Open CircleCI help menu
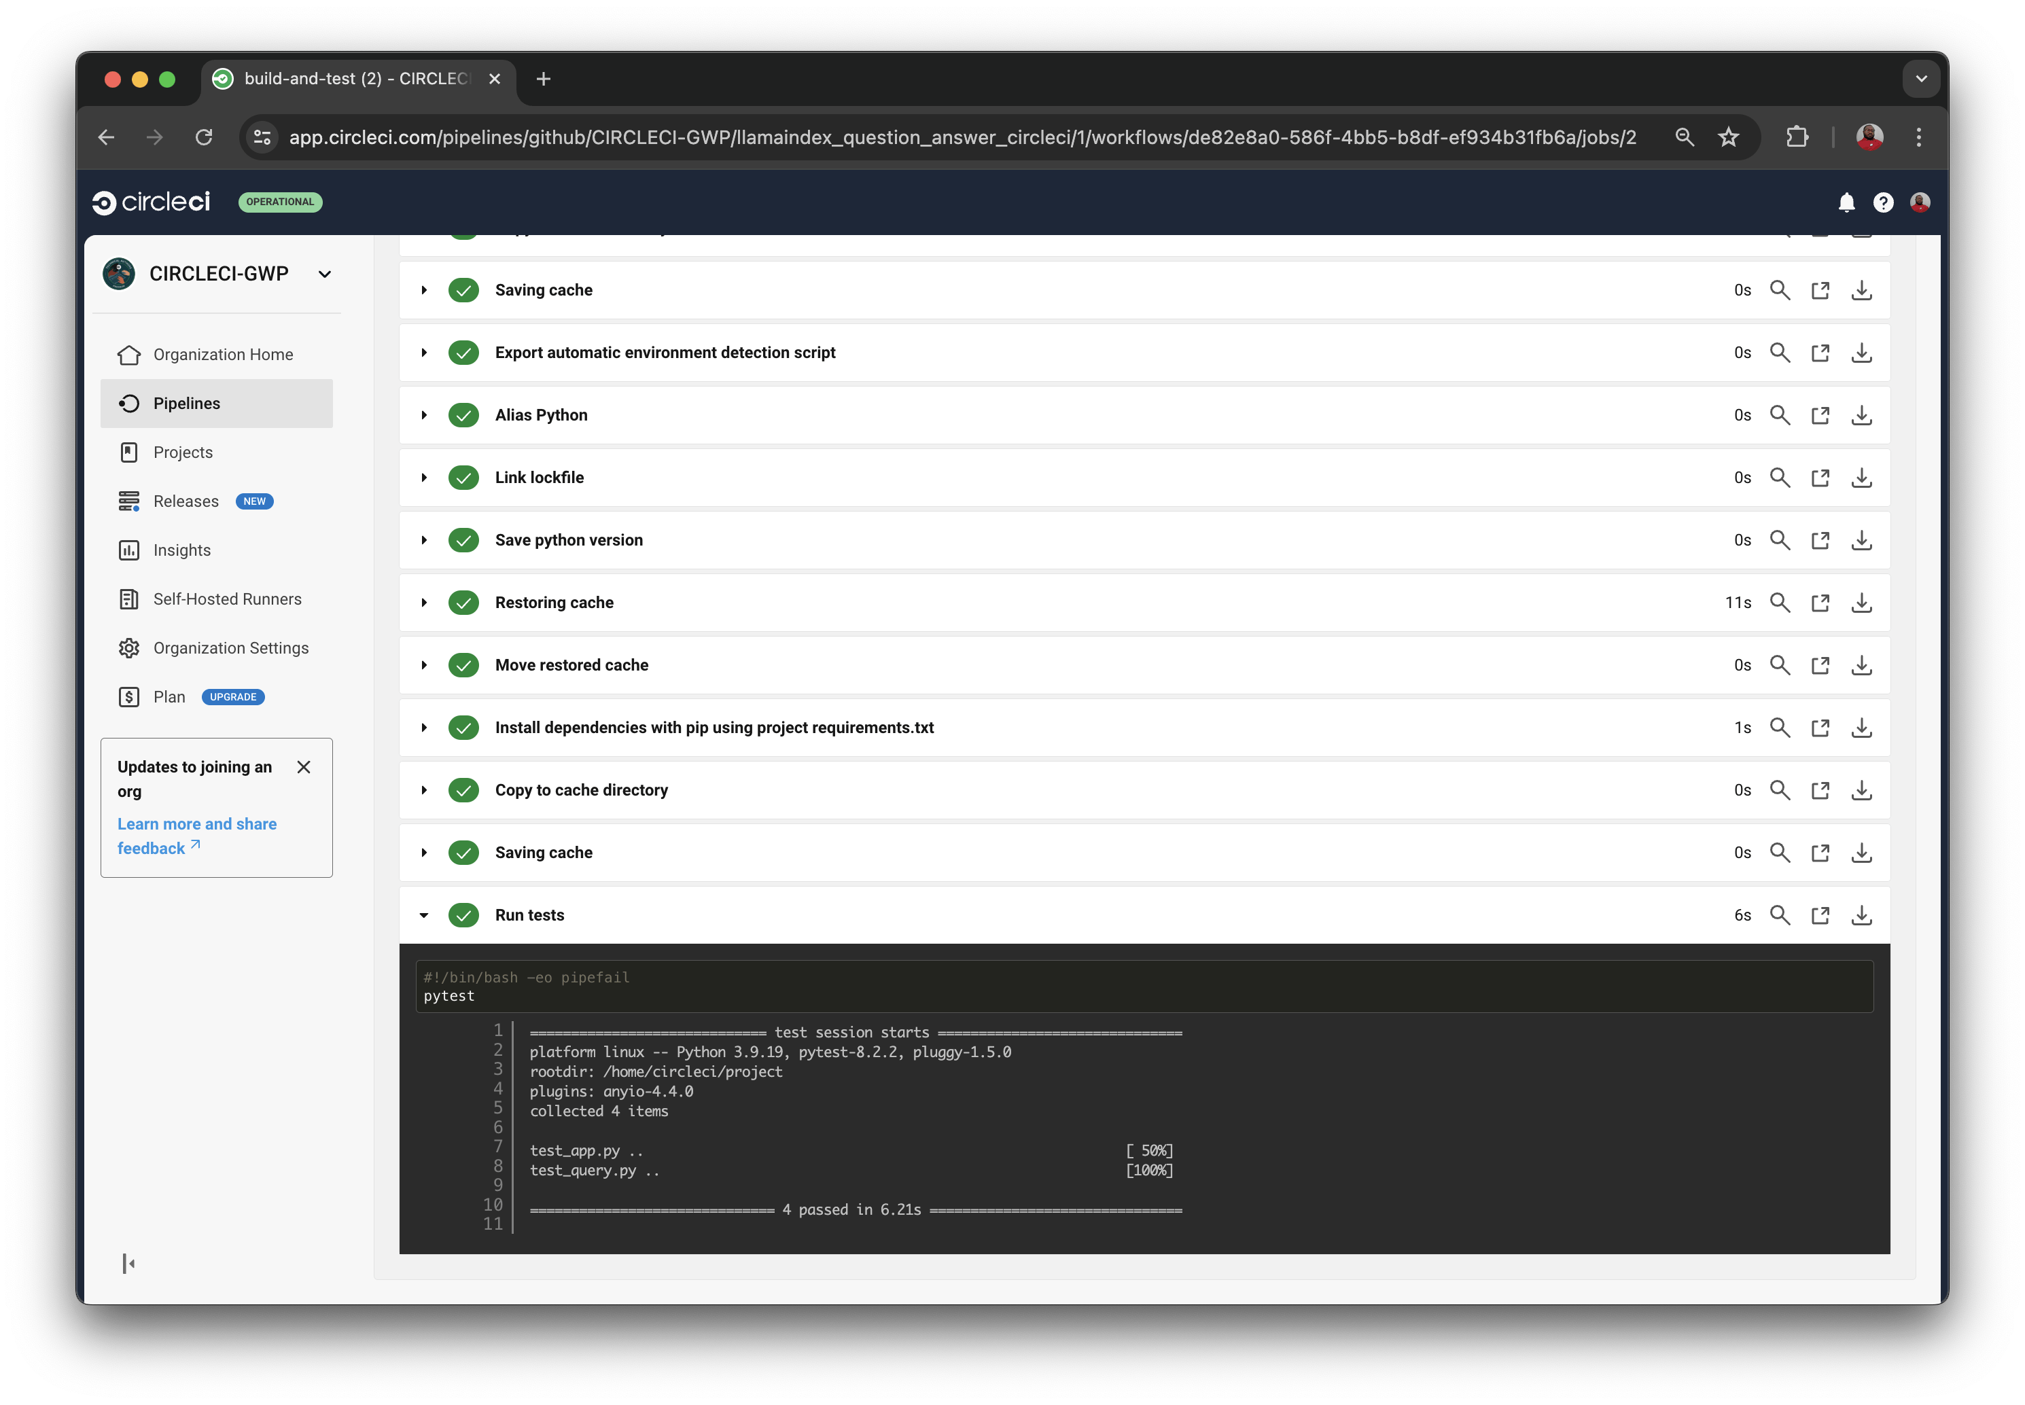 tap(1883, 202)
